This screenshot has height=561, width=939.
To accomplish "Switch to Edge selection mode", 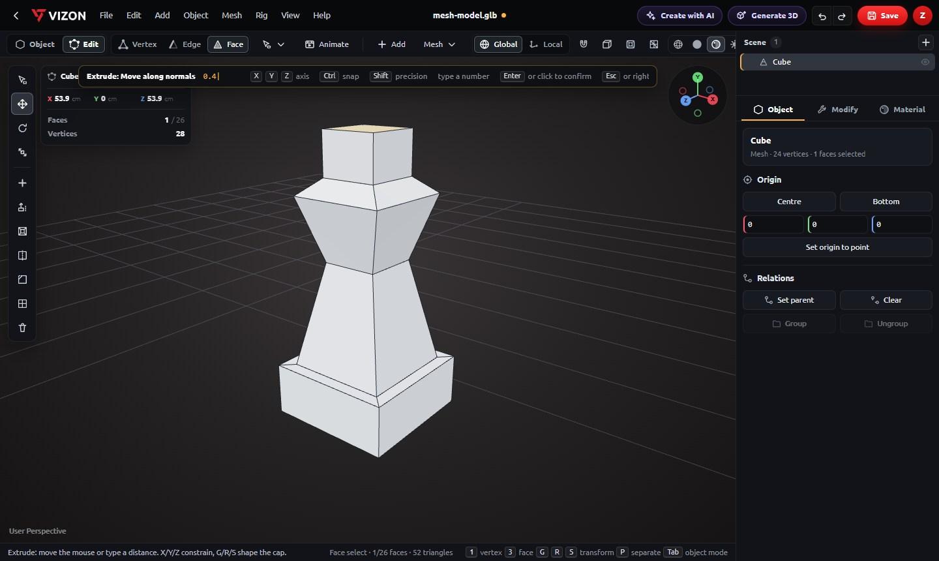I will (185, 44).
